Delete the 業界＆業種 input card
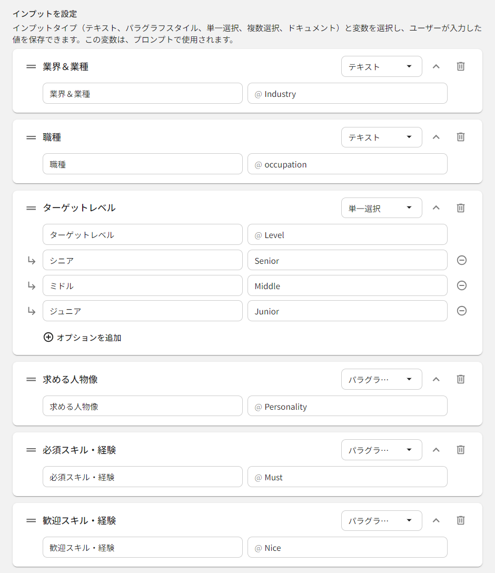Viewport: 495px width, 573px height. (460, 66)
